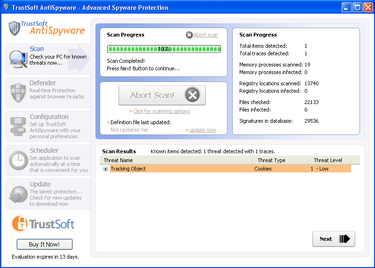Click the green scan progress bar
Screen dimensions: 375x268
(x=164, y=49)
